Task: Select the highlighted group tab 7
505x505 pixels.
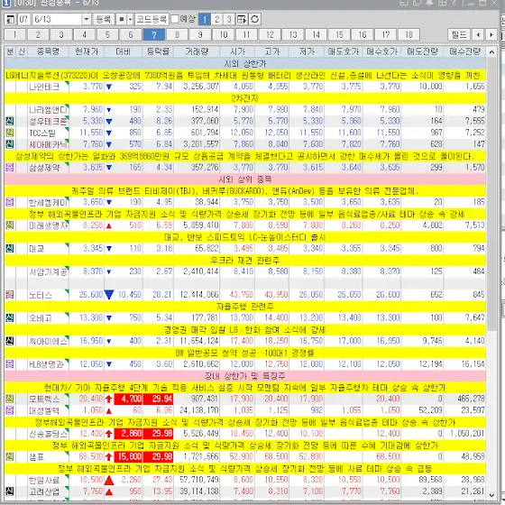Action: 154,35
